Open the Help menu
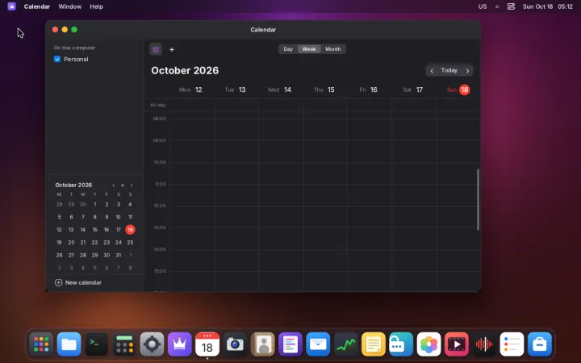 (96, 6)
